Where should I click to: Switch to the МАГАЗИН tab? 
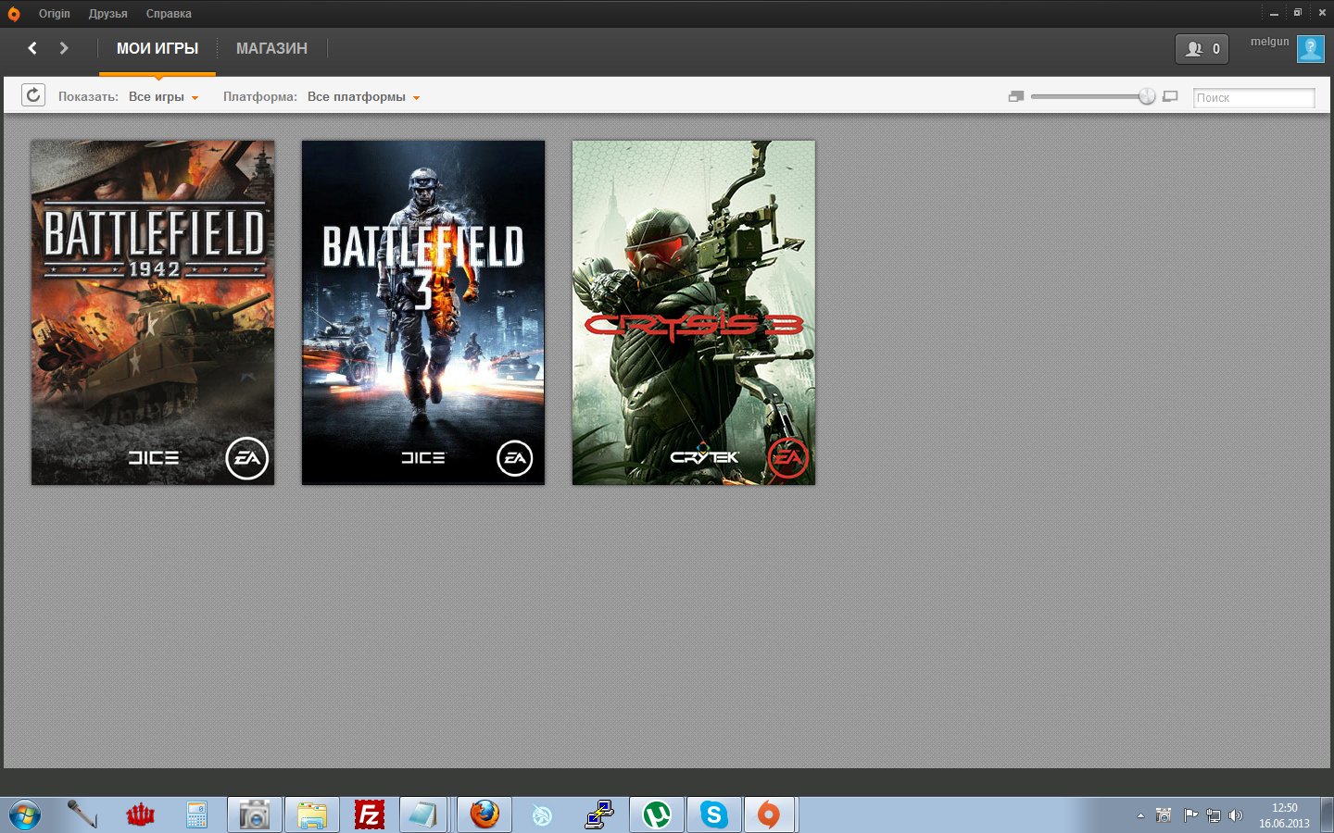click(271, 49)
